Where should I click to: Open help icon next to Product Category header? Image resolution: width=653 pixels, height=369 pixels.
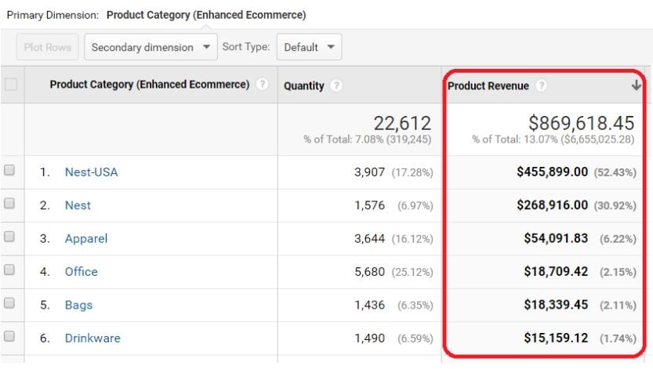click(262, 85)
